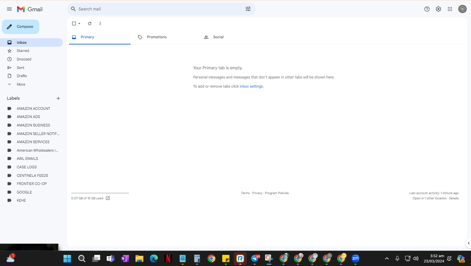Open the Support help icon

point(427,9)
